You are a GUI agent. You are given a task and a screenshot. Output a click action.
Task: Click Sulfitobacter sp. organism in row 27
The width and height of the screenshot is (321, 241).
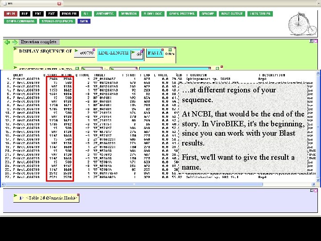[212, 177]
